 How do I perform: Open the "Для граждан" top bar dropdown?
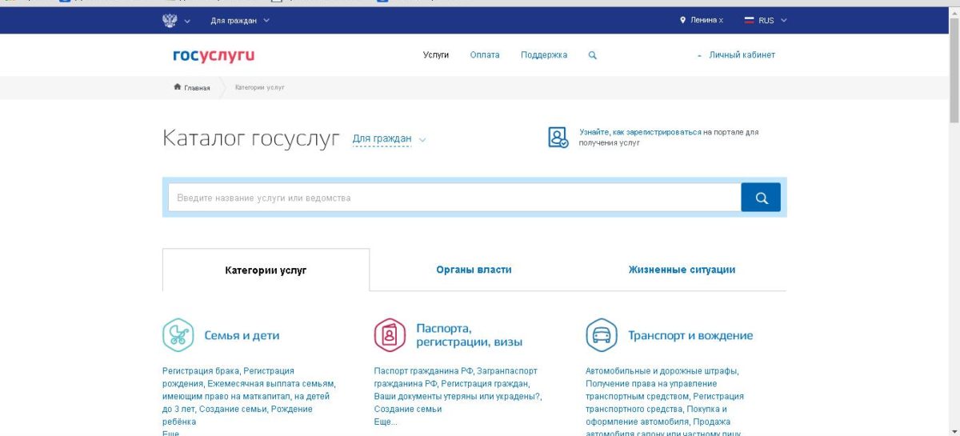click(x=240, y=21)
